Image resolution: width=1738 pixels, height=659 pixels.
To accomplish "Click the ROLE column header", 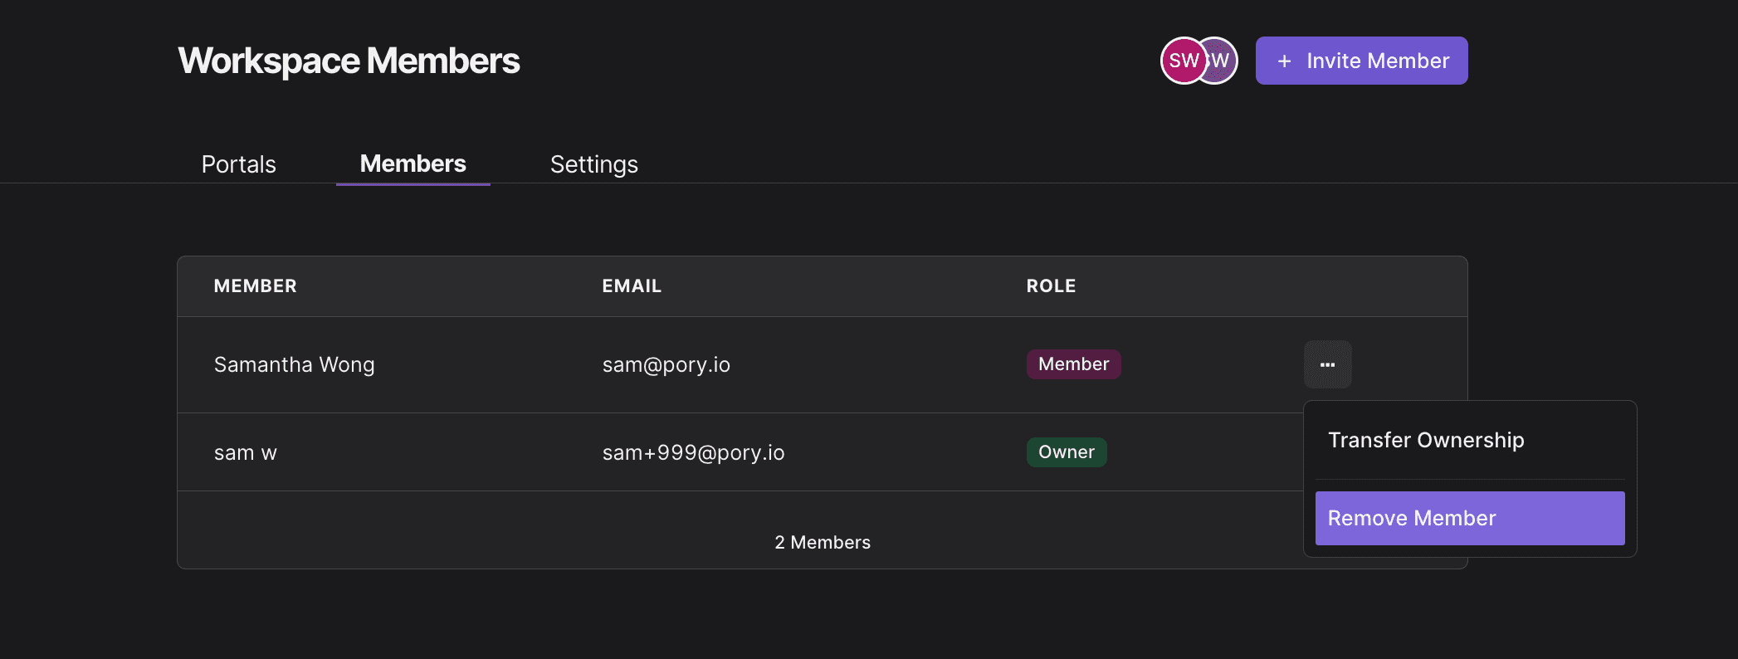I will point(1052,286).
